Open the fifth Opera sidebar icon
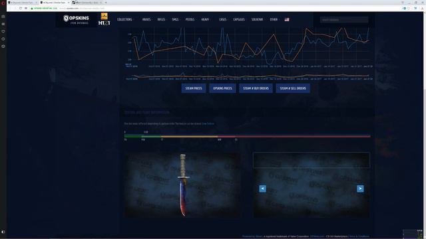426x239 pixels. [3, 46]
